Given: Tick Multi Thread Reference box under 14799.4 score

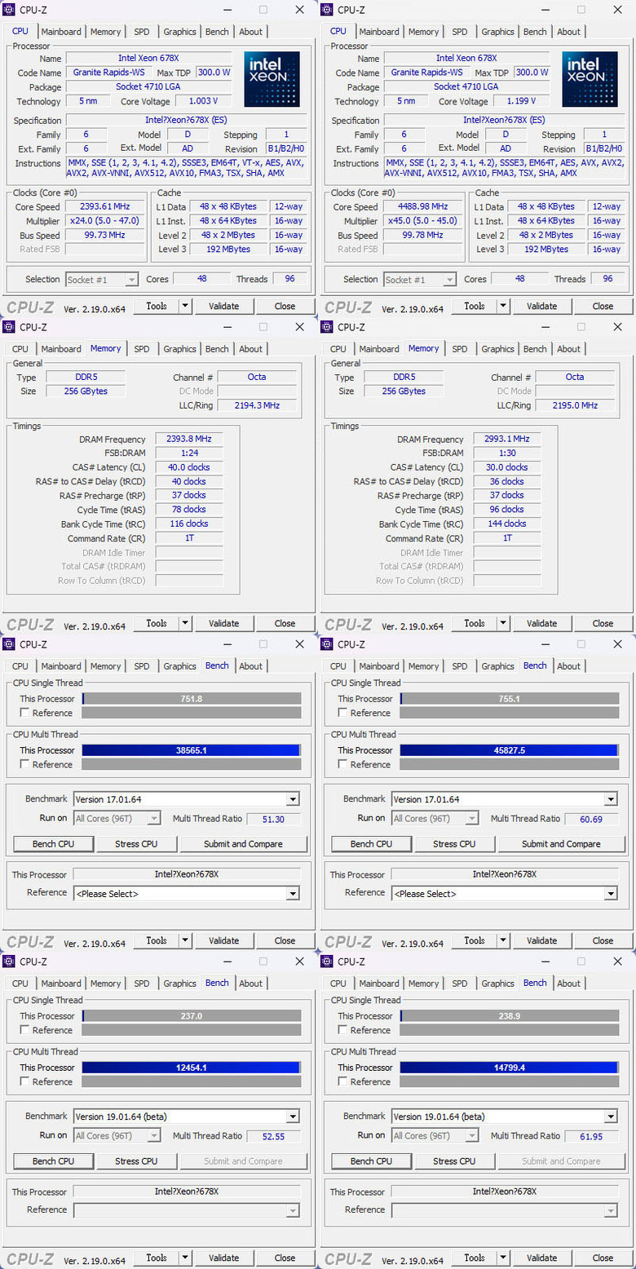Looking at the screenshot, I should pos(342,1081).
